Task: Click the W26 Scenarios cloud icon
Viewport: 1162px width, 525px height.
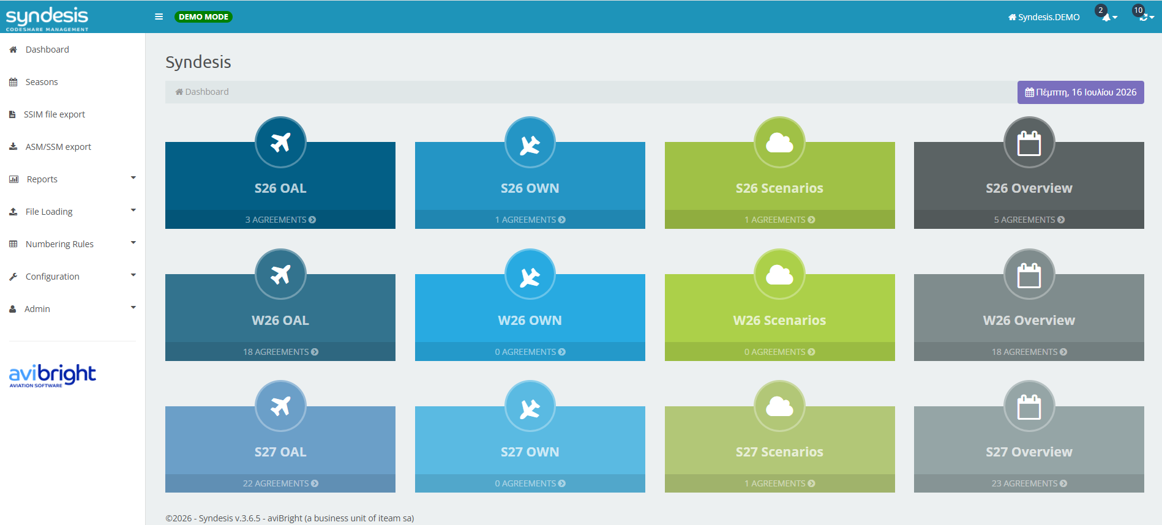Action: coord(779,274)
